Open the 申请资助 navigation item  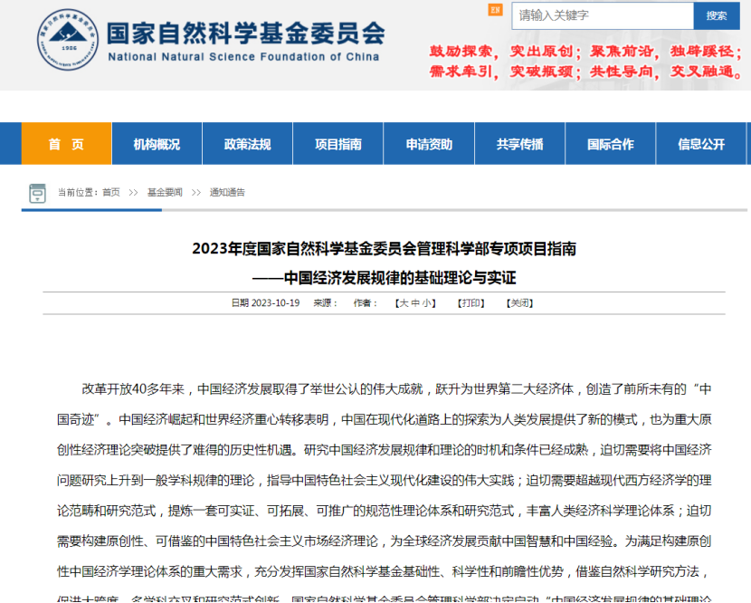[x=429, y=144]
